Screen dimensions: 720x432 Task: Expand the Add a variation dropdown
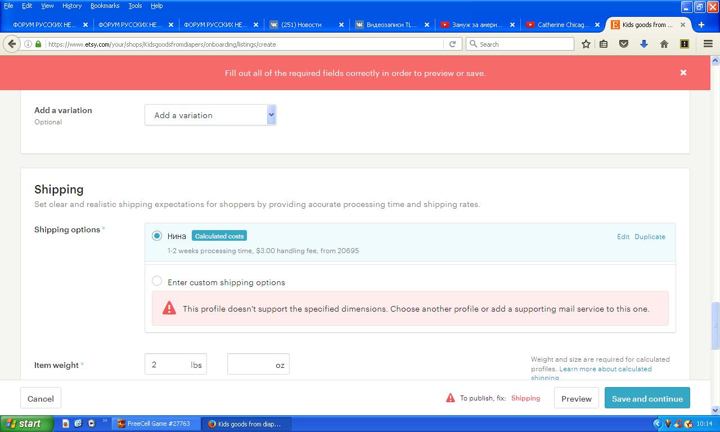pyautogui.click(x=210, y=115)
